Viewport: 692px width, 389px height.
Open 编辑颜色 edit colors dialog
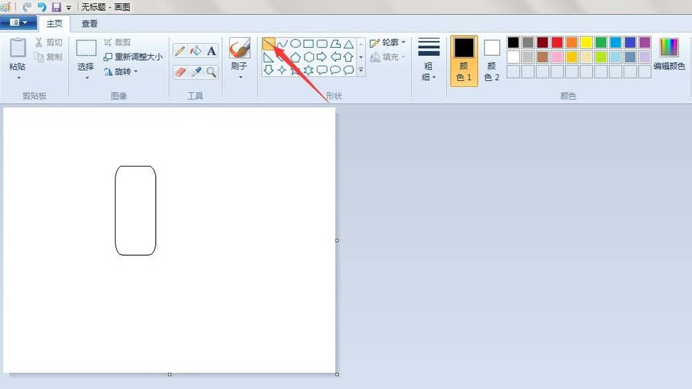click(669, 54)
